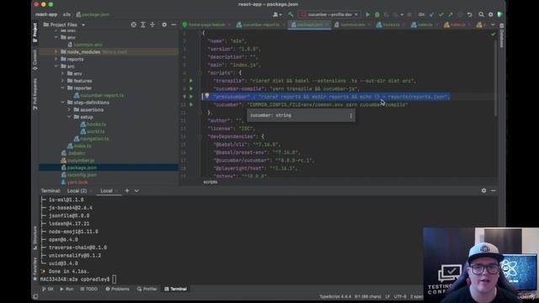Click the terminal command prompt line

coord(78,279)
